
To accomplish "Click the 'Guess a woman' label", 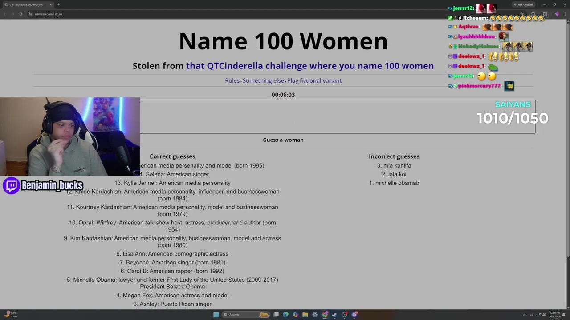I will 283,140.
